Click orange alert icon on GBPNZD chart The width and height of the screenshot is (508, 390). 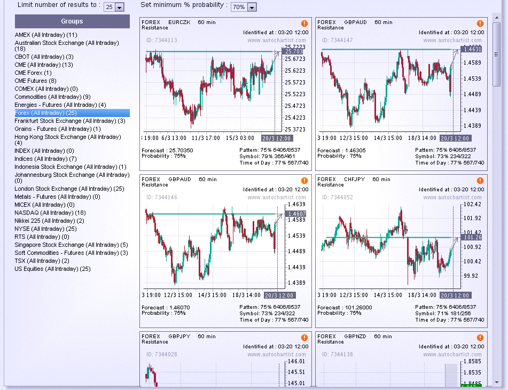(480, 338)
